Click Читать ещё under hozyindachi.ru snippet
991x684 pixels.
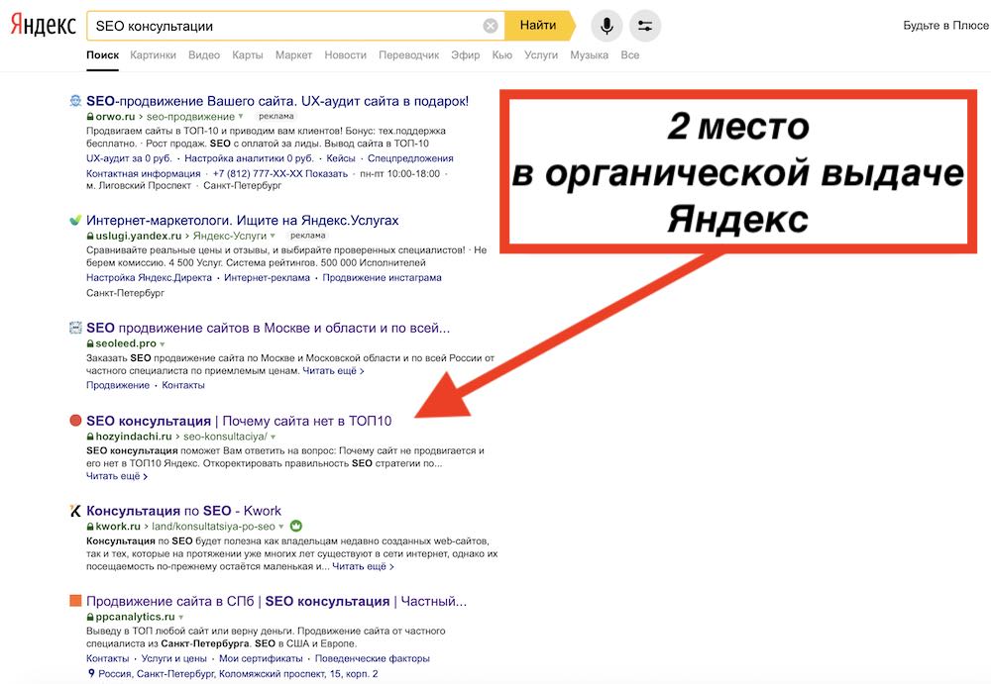tap(117, 475)
